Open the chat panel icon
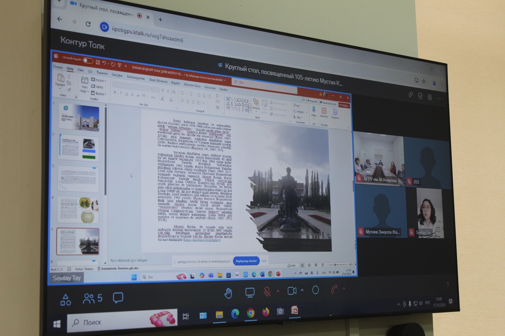The width and height of the screenshot is (505, 336). pyautogui.click(x=118, y=297)
